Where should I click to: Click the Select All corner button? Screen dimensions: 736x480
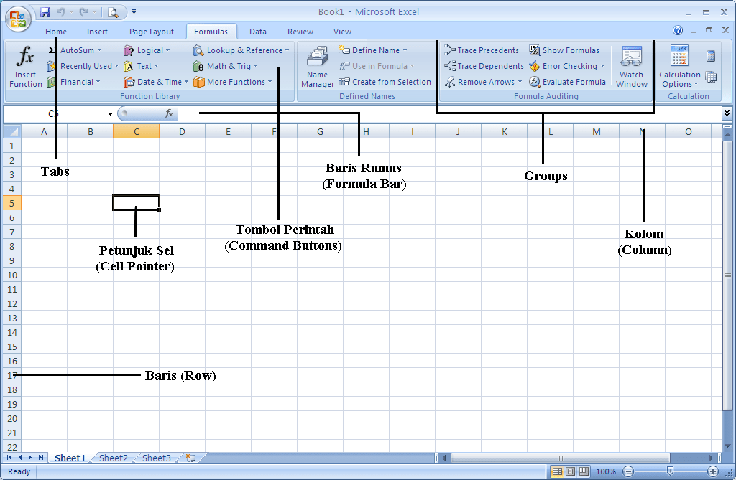[x=11, y=132]
